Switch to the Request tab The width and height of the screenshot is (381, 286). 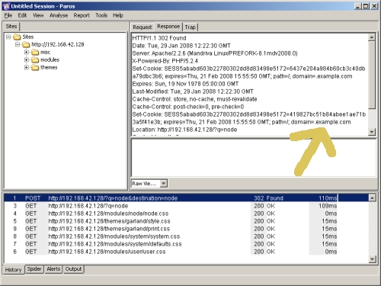(x=142, y=27)
